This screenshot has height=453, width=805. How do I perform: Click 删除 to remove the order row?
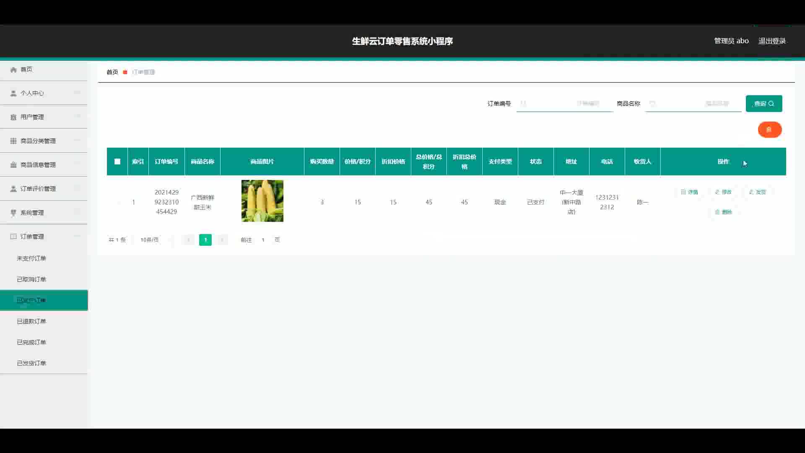click(723, 212)
